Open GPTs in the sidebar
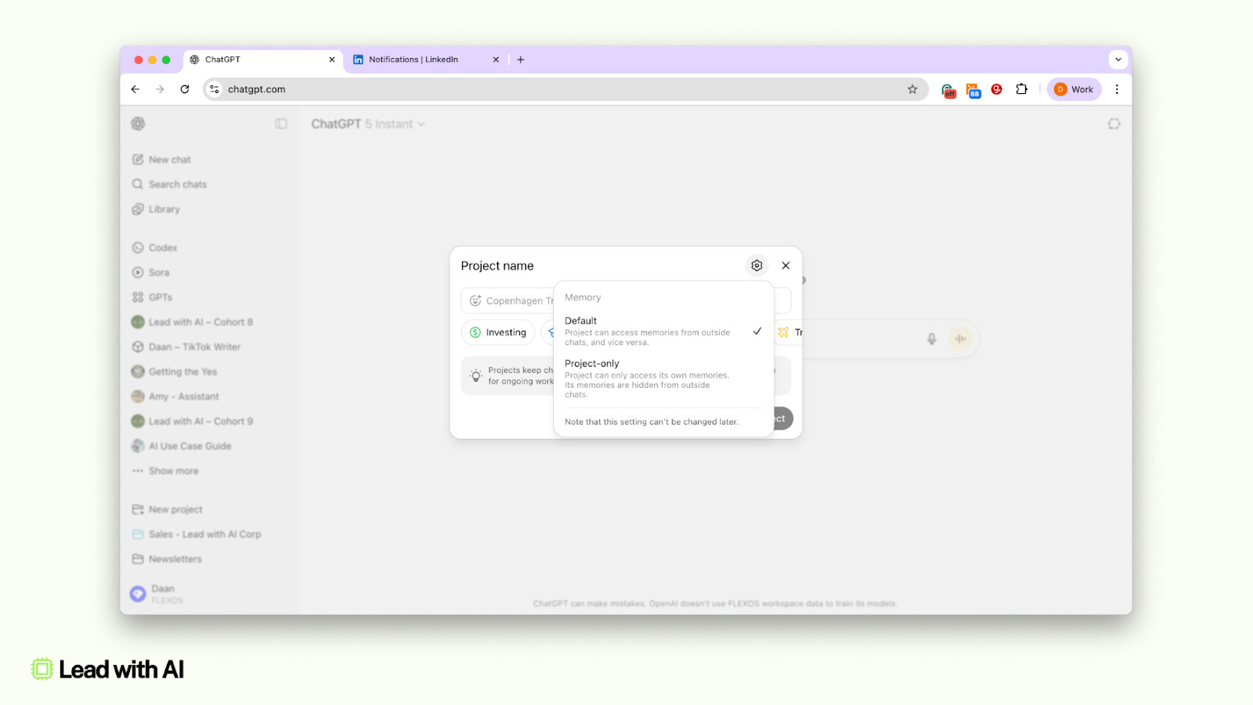Viewport: 1253px width, 705px height. coord(152,298)
